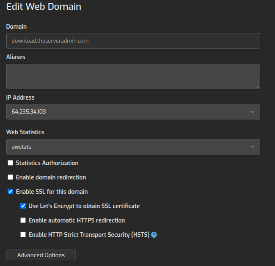
Task: Uncheck Enable SSL for this domain
Action: (x=11, y=192)
